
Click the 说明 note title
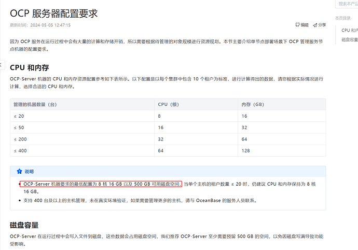tap(29, 172)
